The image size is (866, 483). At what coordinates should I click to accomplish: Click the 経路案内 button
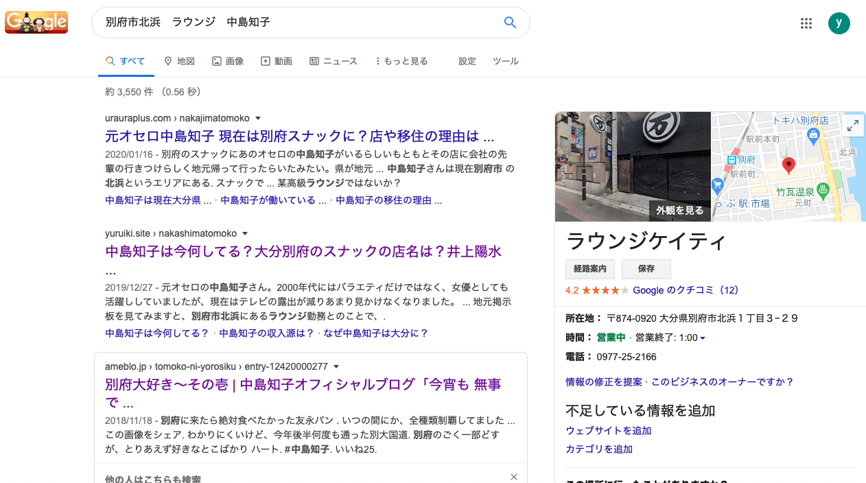tap(590, 269)
